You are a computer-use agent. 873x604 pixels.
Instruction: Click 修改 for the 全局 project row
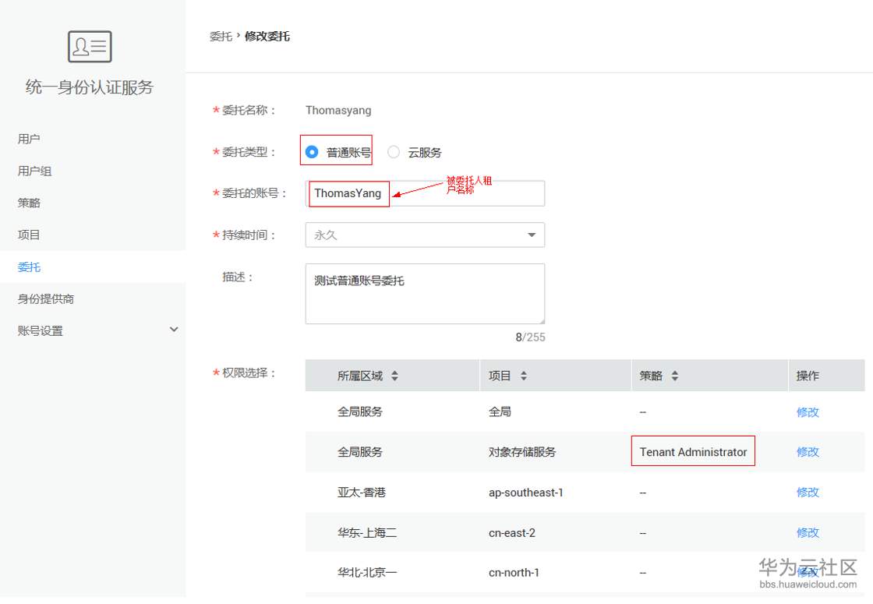point(808,412)
